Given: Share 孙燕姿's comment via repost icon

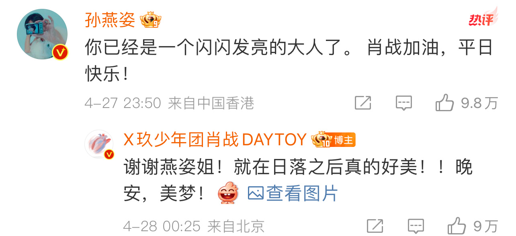Looking at the screenshot, I should click(363, 103).
